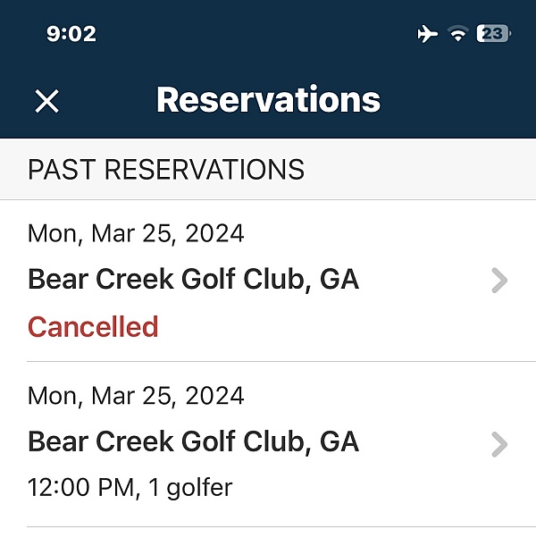Tap the date above the 12:00 PM reservation
This screenshot has width=536, height=546.
[x=136, y=395]
